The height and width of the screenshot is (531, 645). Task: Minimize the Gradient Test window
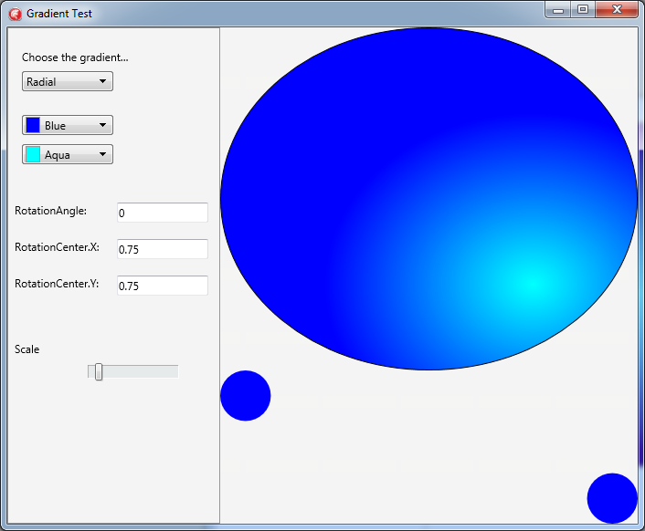(558, 10)
